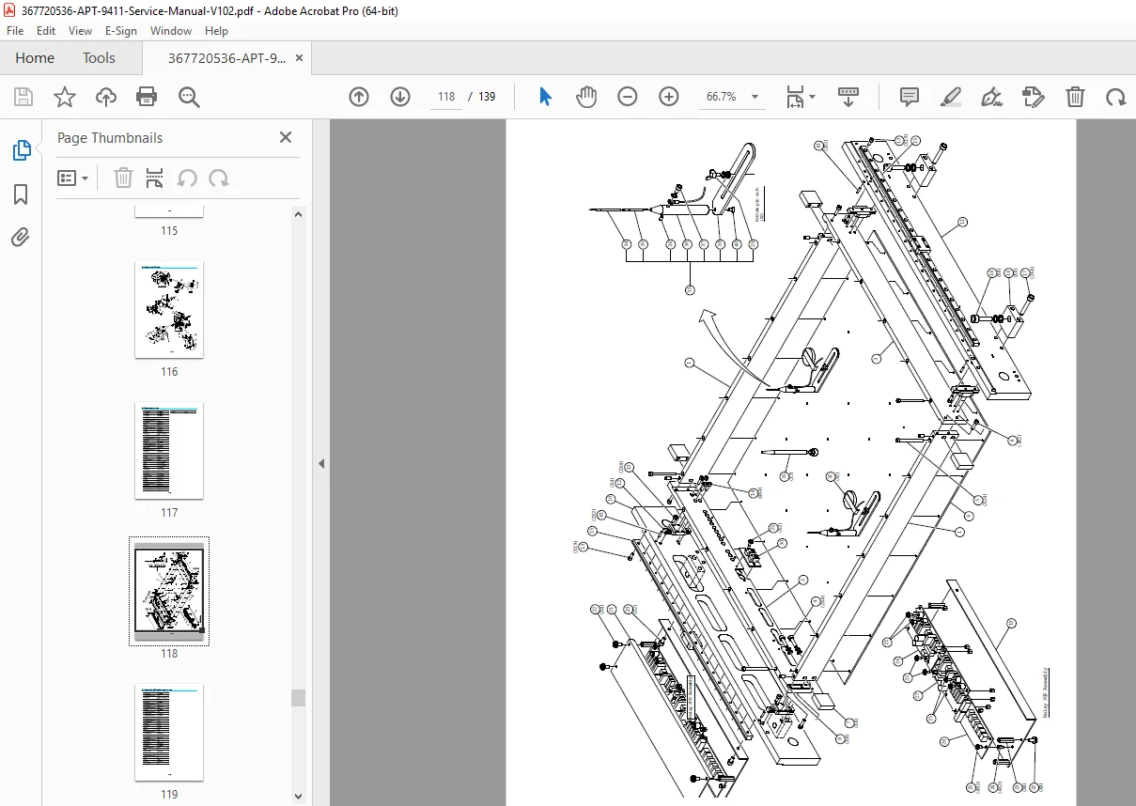
Task: Open the thumbnails options dropdown
Action: tap(73, 178)
